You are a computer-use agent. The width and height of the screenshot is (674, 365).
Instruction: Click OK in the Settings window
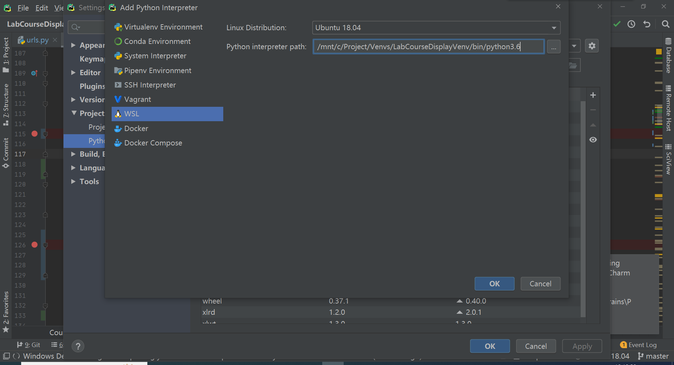(490, 346)
